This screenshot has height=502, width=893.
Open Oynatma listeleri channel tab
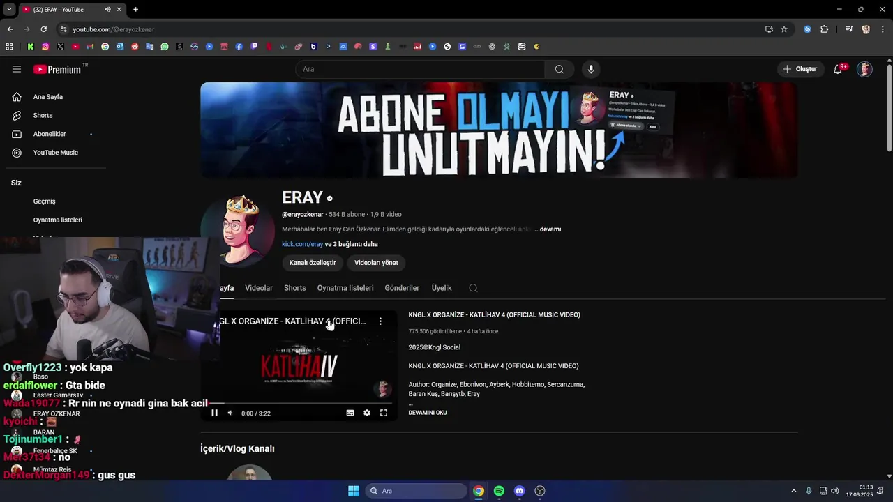345,288
